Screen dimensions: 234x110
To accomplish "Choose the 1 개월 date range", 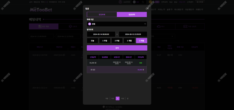I will [x=129, y=40].
